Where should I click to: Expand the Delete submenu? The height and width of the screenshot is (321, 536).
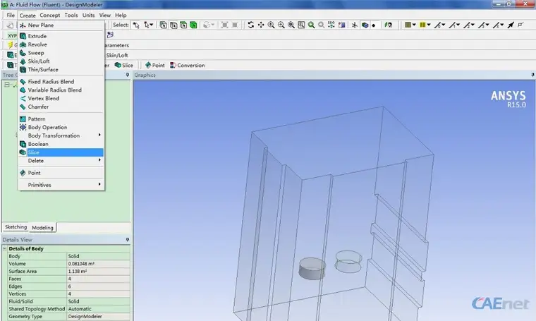click(61, 161)
